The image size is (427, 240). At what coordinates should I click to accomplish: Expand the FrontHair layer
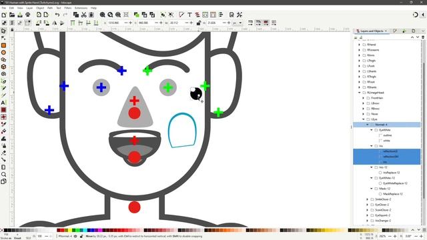pyautogui.click(x=363, y=98)
